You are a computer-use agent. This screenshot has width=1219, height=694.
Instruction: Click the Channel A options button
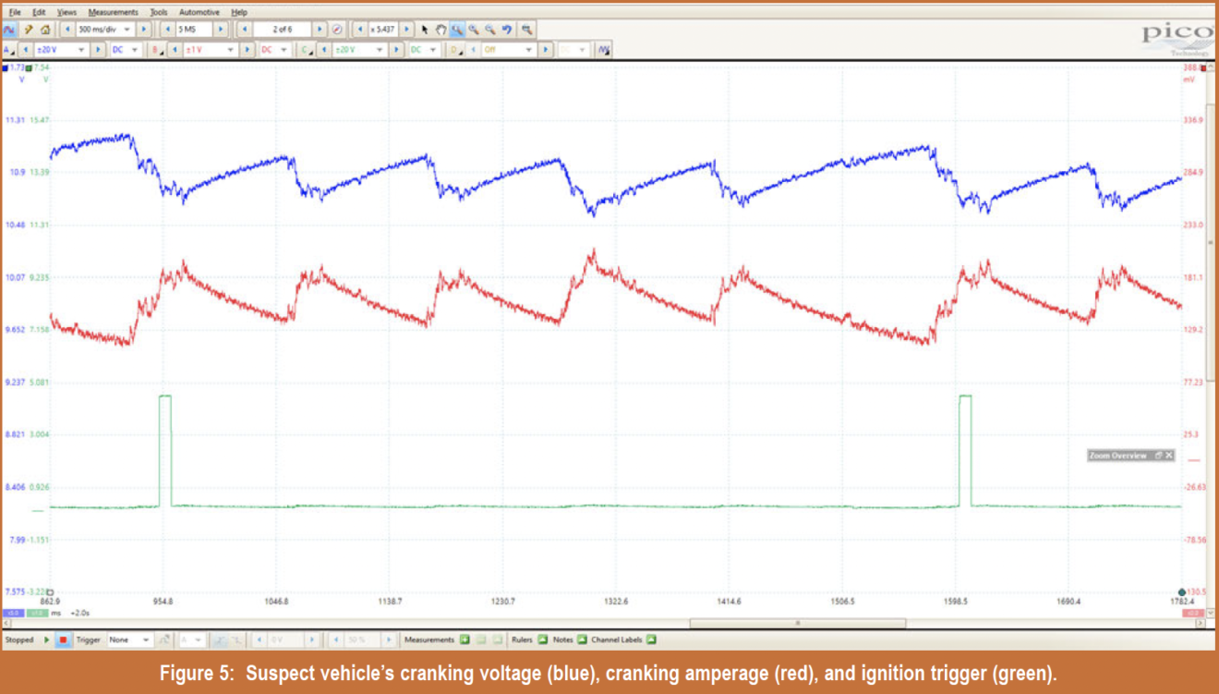pyautogui.click(x=8, y=50)
